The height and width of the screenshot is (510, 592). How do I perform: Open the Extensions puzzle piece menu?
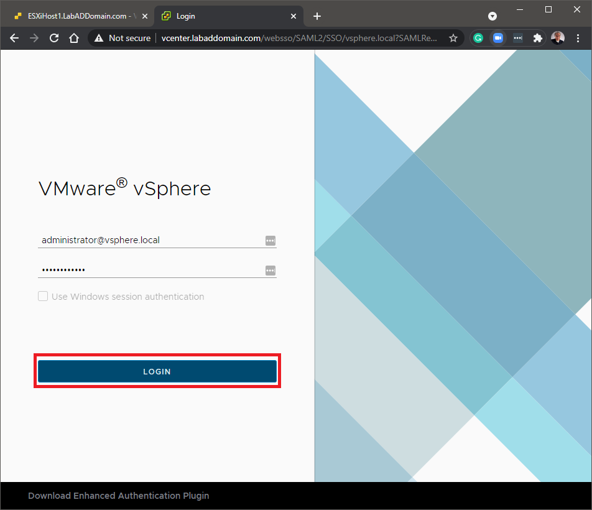[538, 38]
